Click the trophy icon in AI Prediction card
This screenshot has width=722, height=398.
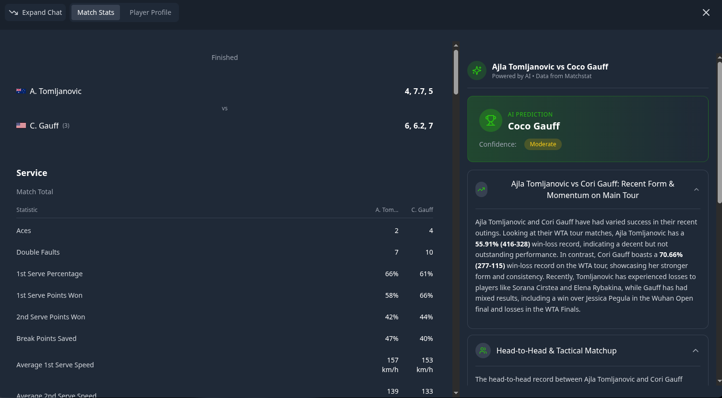click(x=490, y=120)
